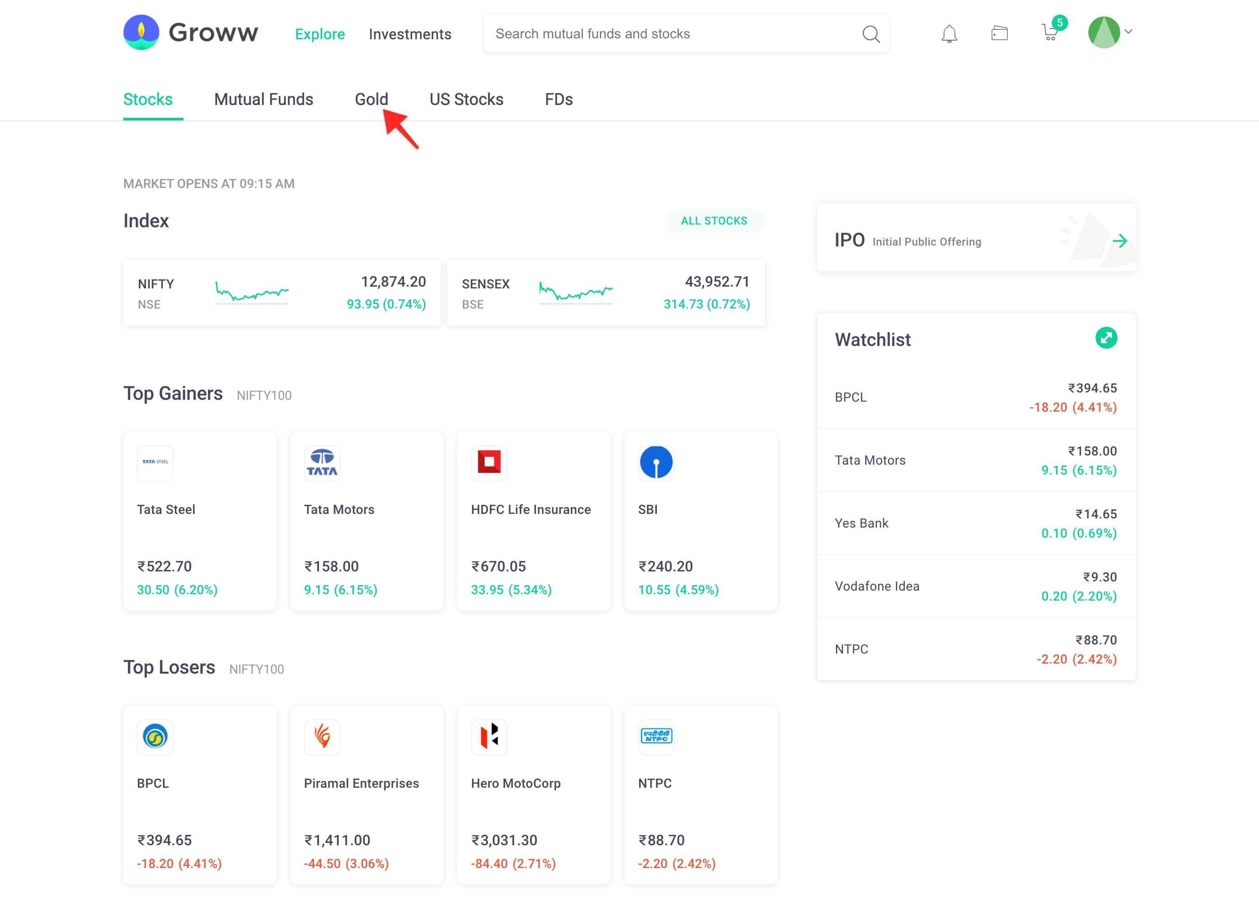
Task: Click the green profile avatar
Action: pos(1104,32)
